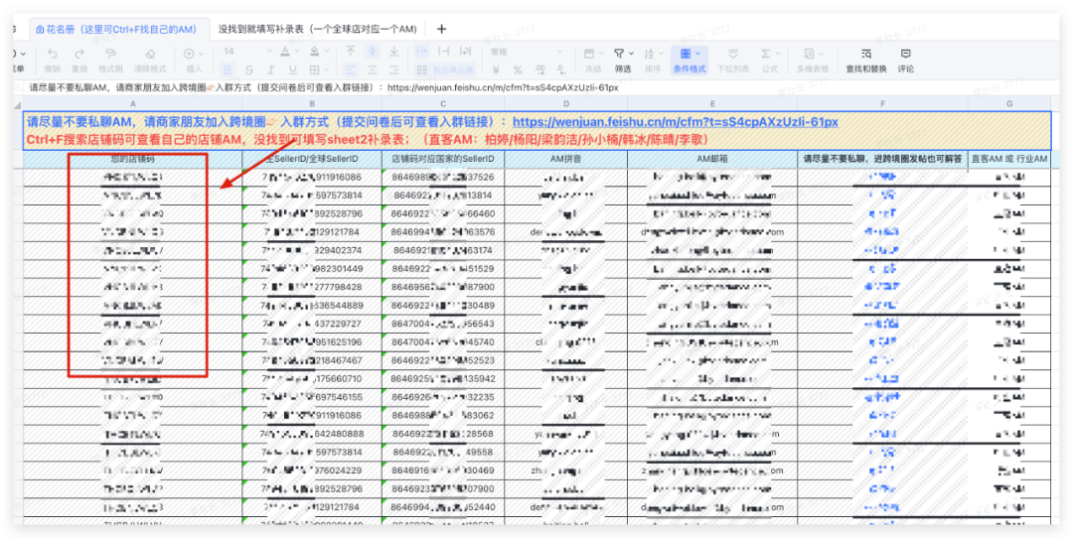
Task: Redo the action (重做)
Action: 79,60
